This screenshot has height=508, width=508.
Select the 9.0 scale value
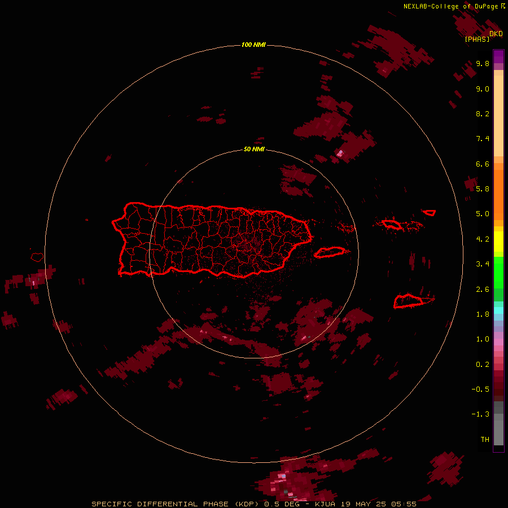[x=483, y=89]
